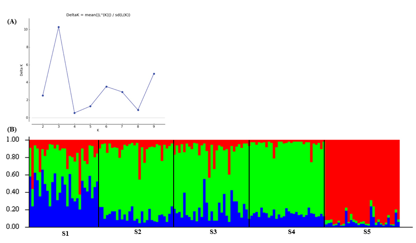This screenshot has height=243, width=416.
Task: Select the data point at K=6
Action: pos(106,87)
